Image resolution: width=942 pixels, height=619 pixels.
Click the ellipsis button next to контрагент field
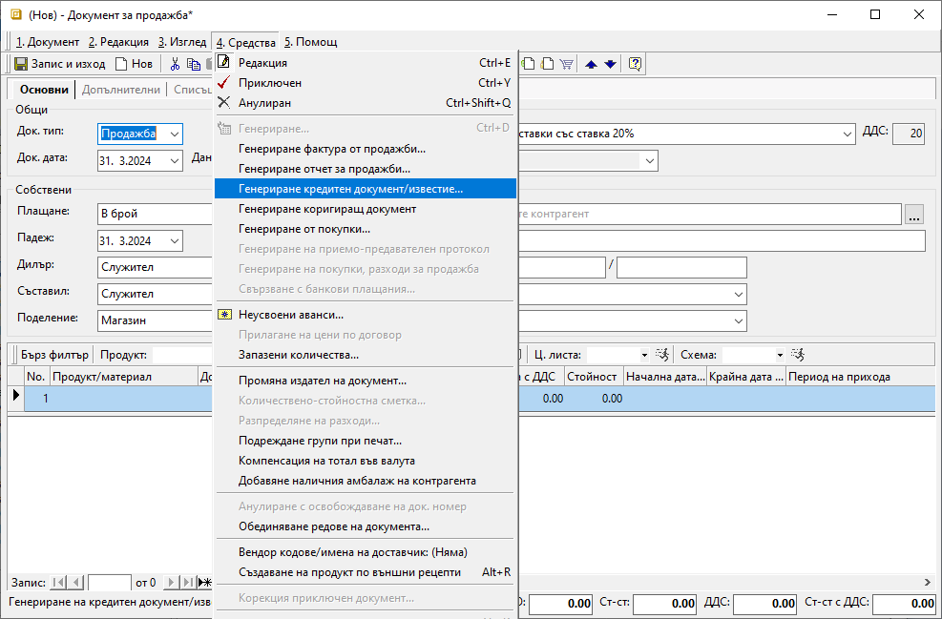pyautogui.click(x=914, y=215)
